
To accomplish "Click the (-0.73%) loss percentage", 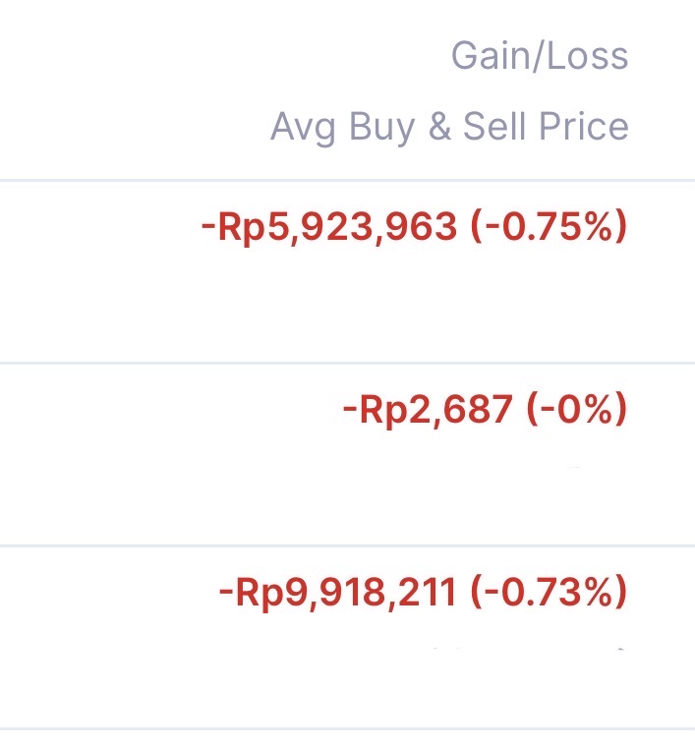I will coord(549,593).
